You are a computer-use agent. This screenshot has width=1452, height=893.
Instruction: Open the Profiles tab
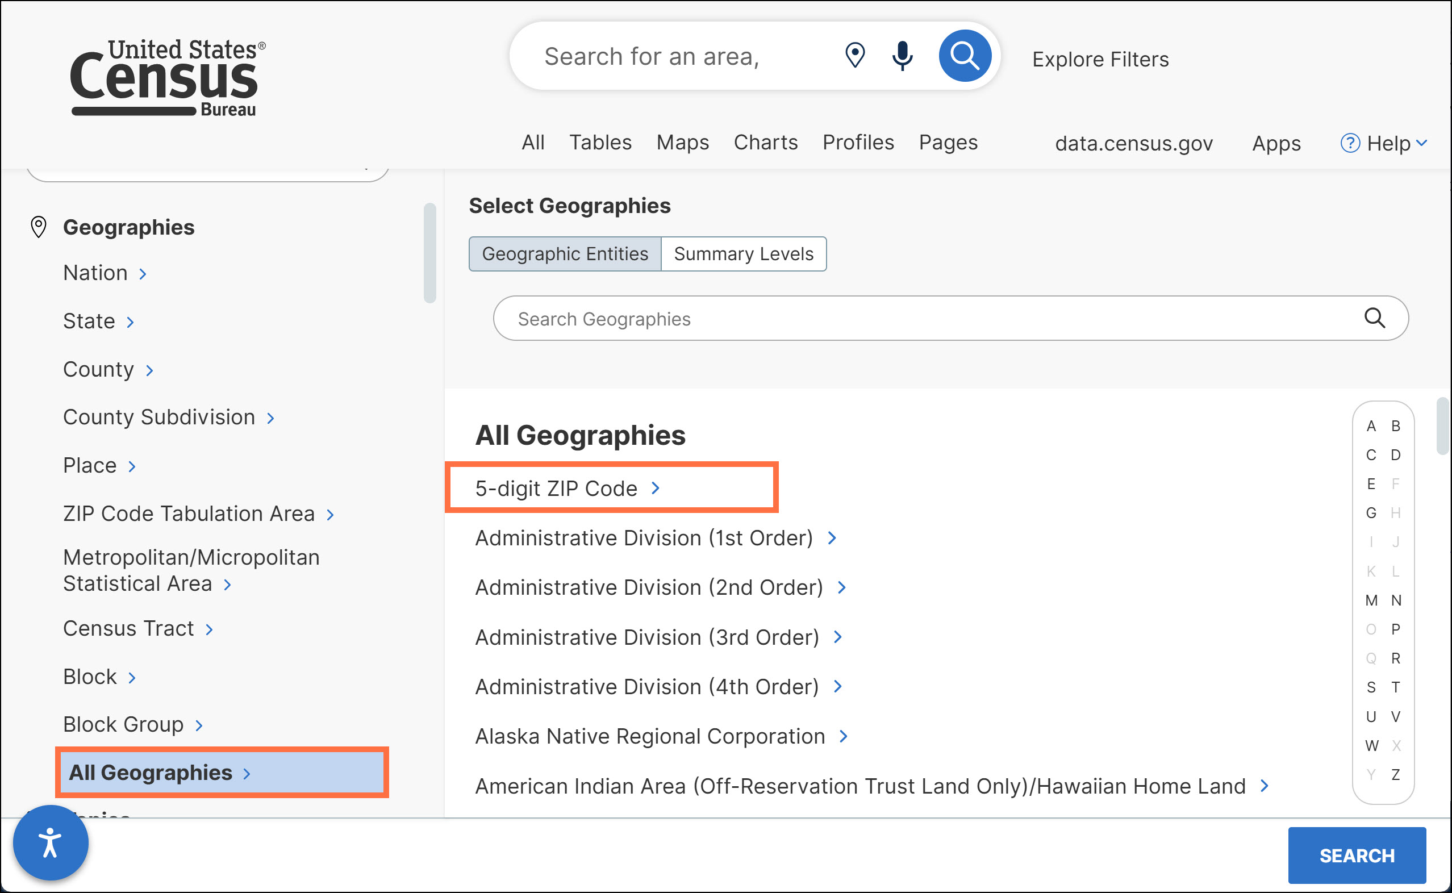coord(857,143)
